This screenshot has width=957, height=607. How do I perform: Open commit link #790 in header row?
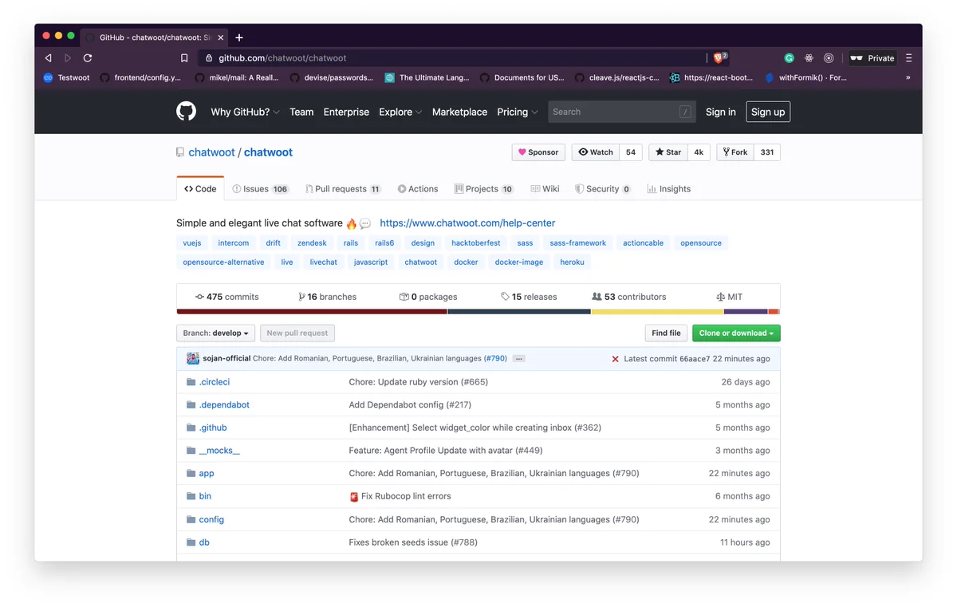click(x=496, y=359)
